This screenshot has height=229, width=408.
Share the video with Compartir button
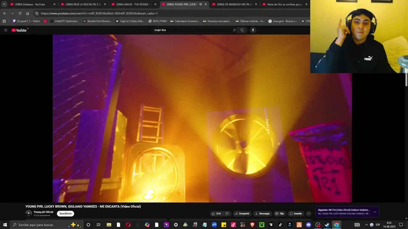[x=242, y=213]
